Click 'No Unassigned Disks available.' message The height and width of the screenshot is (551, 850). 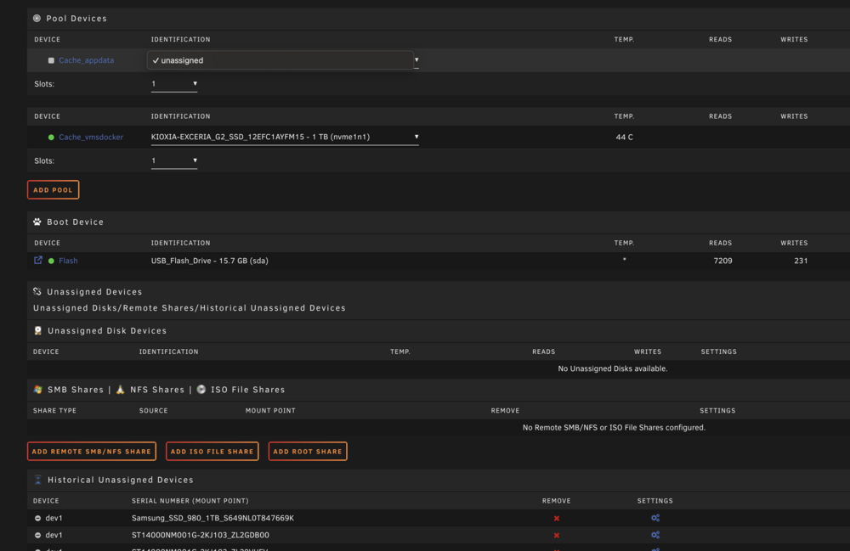click(613, 368)
